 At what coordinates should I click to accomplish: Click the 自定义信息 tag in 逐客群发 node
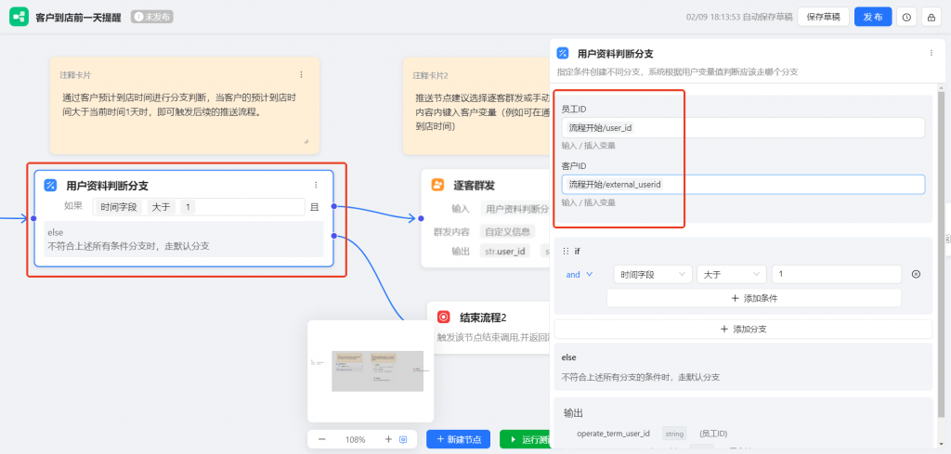[x=507, y=231]
